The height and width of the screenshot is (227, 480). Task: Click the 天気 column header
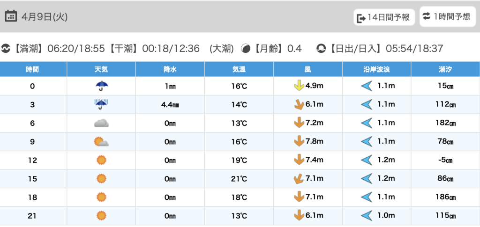[101, 69]
